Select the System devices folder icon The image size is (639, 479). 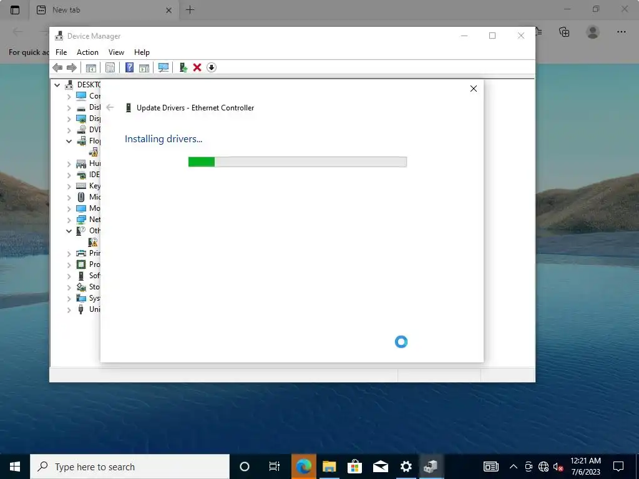point(81,298)
